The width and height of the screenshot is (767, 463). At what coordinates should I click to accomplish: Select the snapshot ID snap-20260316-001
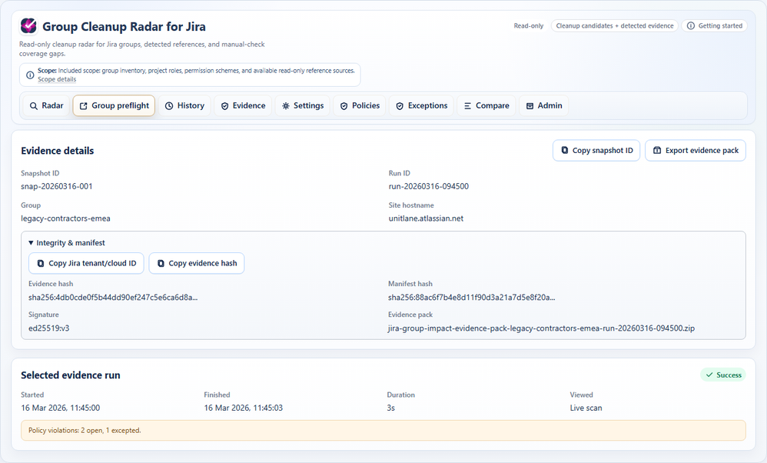pyautogui.click(x=57, y=186)
